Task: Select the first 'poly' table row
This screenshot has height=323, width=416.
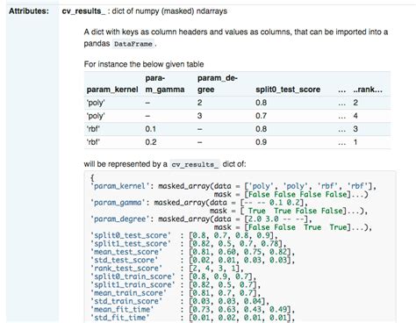Action: (x=237, y=103)
